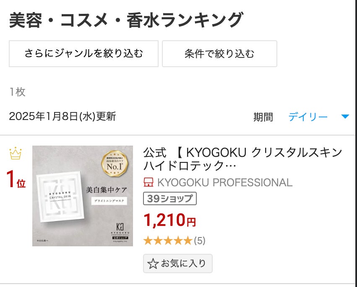Click the 美容・コスメ・香水ランキング heading

coord(126,20)
